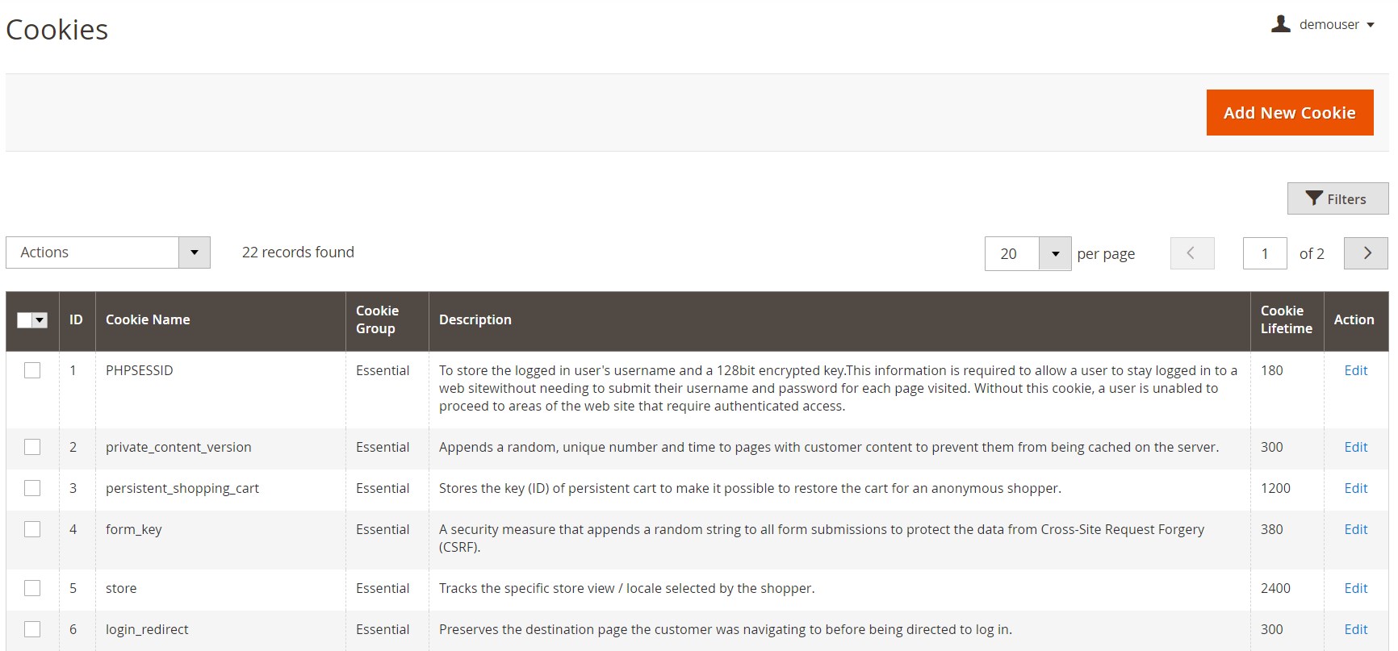Tick the checkbox for PHPSESSID row

click(x=32, y=370)
